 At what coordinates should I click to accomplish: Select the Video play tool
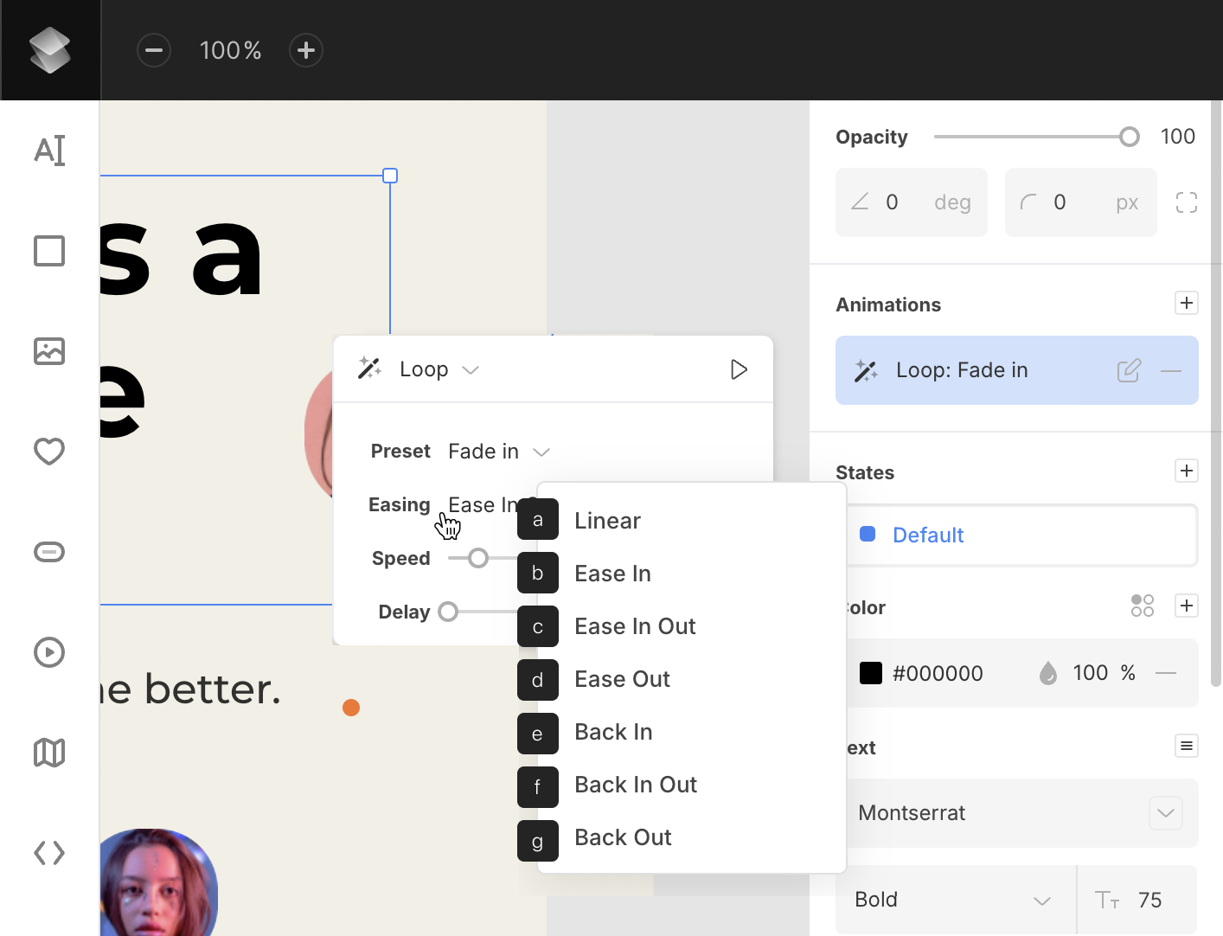[49, 652]
